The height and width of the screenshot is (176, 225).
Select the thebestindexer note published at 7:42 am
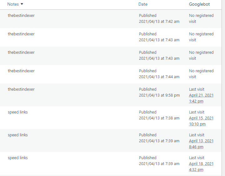pos(21,16)
